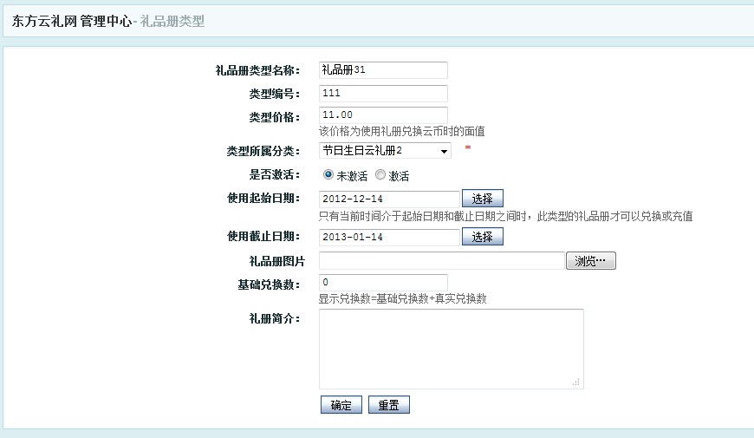The height and width of the screenshot is (438, 754).
Task: Click the 基础兑换数 input field
Action: click(x=383, y=283)
